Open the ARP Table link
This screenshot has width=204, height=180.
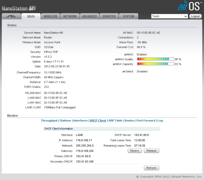[x=115, y=121]
